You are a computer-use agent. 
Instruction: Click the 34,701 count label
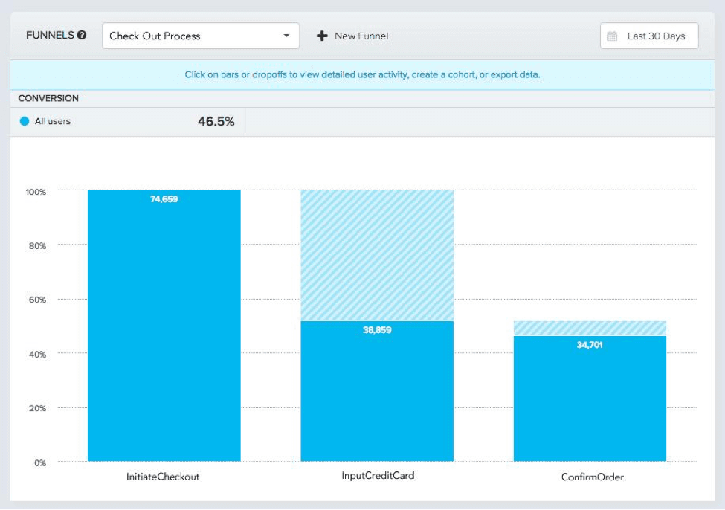pyautogui.click(x=590, y=345)
